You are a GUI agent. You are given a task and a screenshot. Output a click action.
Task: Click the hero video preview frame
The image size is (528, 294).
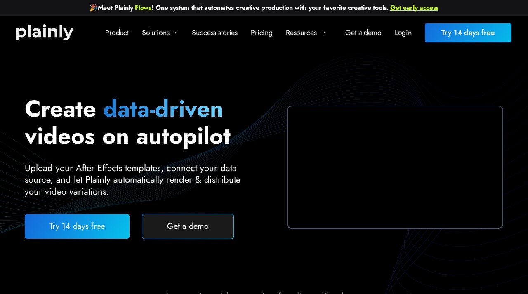395,167
